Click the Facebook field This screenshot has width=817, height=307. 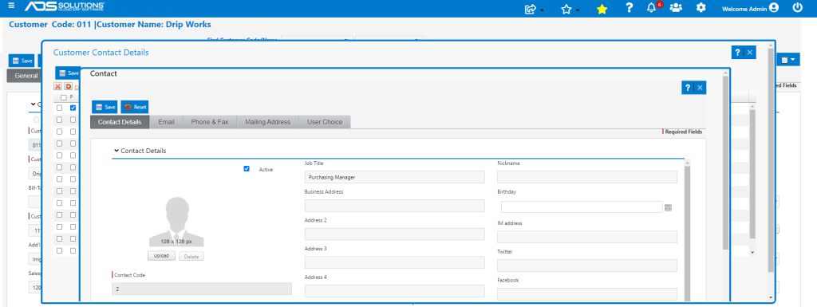pyautogui.click(x=587, y=294)
